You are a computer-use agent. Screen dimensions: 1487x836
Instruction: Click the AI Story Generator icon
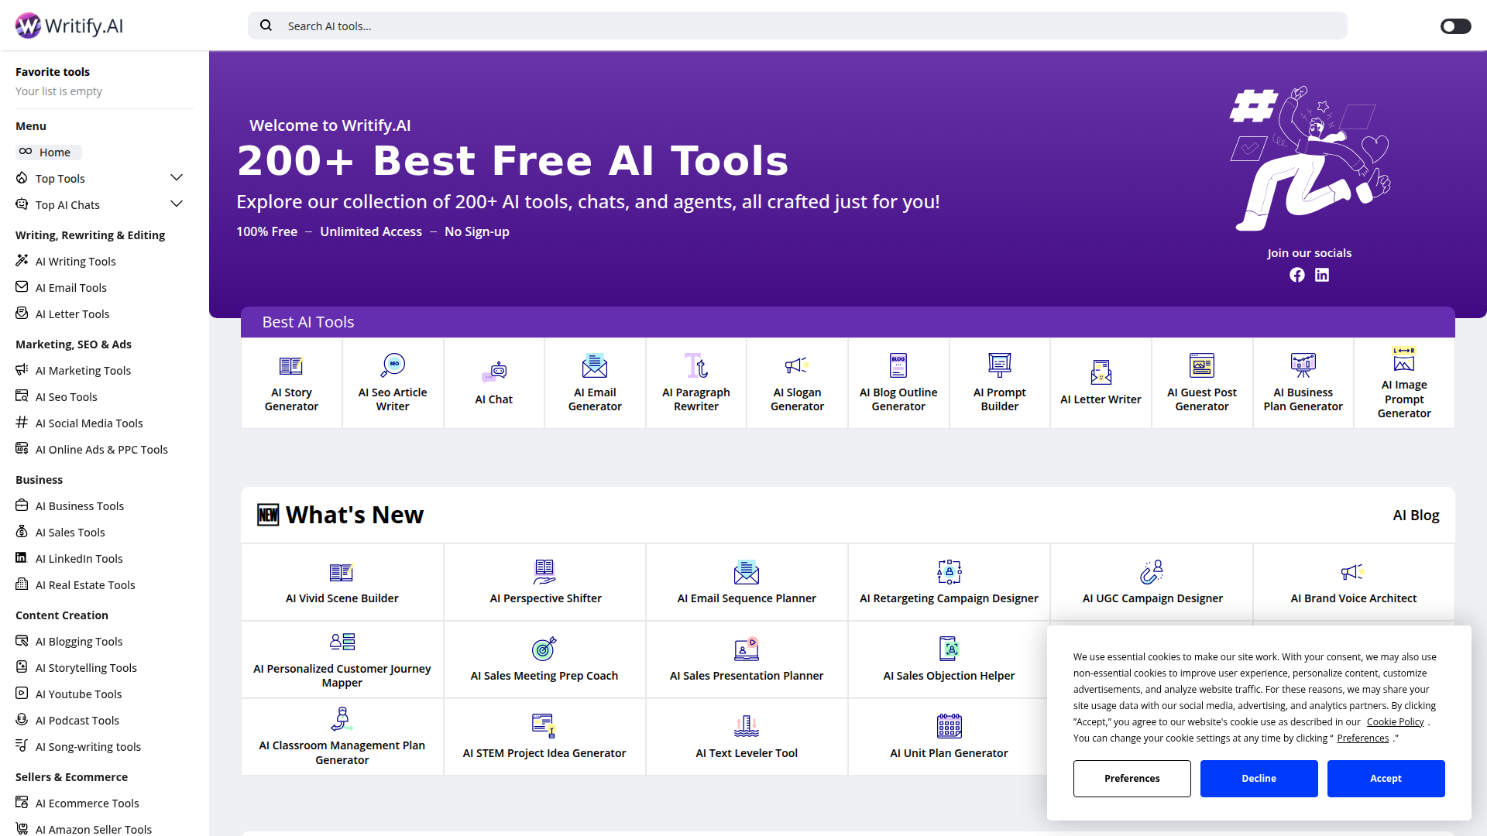[x=291, y=365]
